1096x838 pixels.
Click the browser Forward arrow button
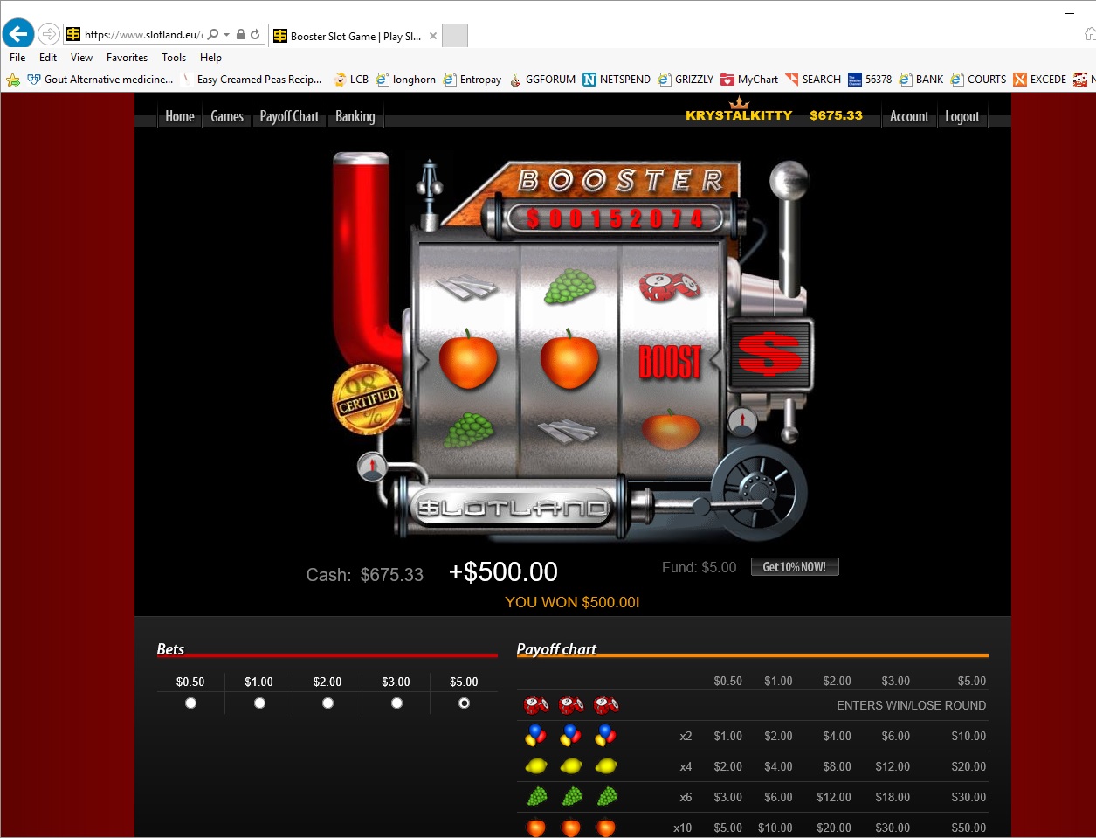click(x=49, y=35)
